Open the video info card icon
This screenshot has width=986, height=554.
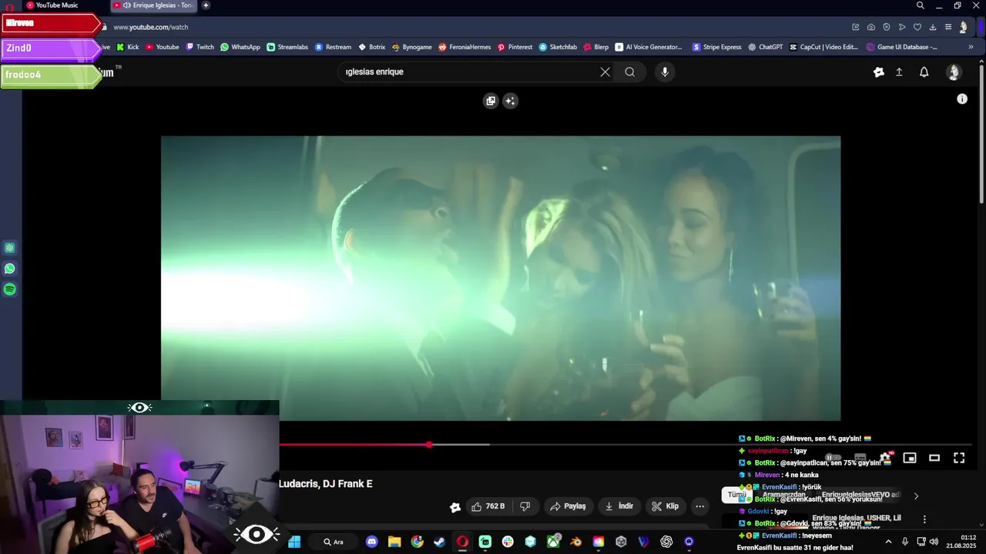[x=962, y=98]
